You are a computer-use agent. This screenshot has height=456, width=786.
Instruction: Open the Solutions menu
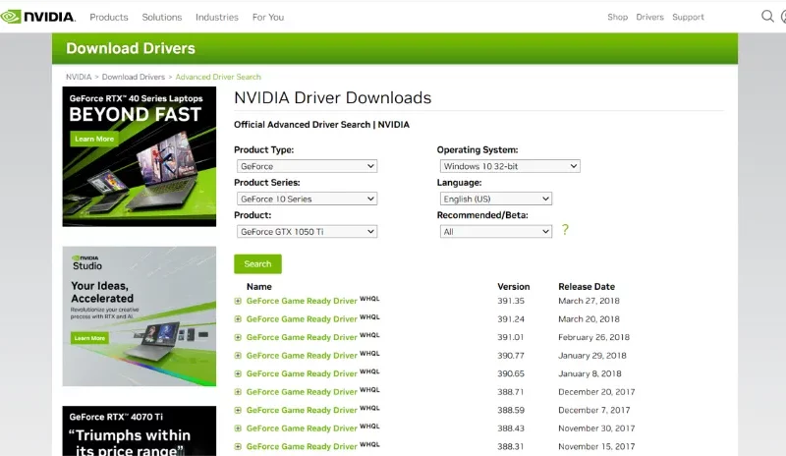(162, 17)
